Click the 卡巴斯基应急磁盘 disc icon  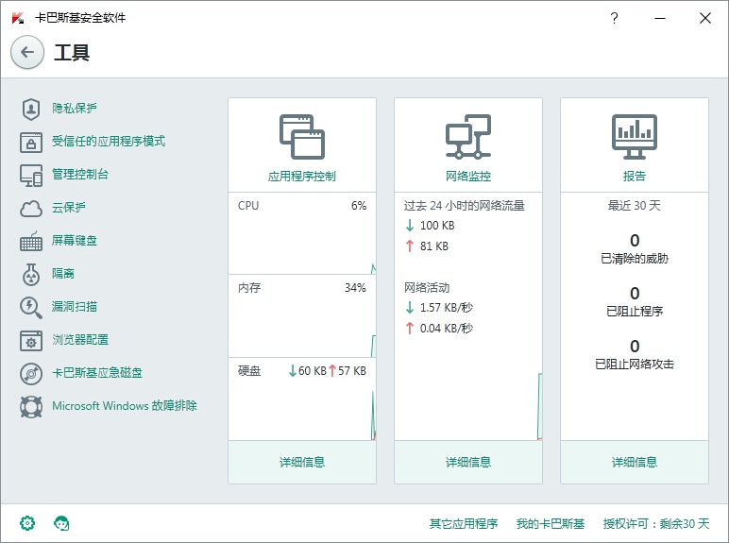tap(30, 374)
